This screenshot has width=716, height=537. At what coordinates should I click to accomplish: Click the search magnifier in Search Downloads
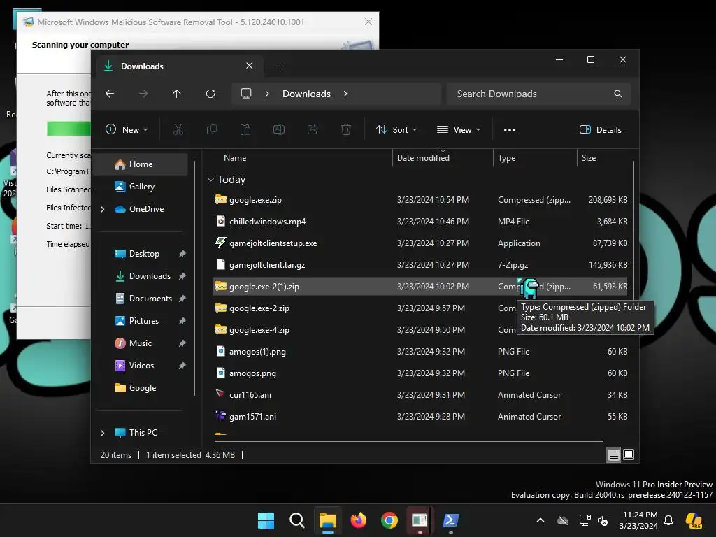coord(618,94)
